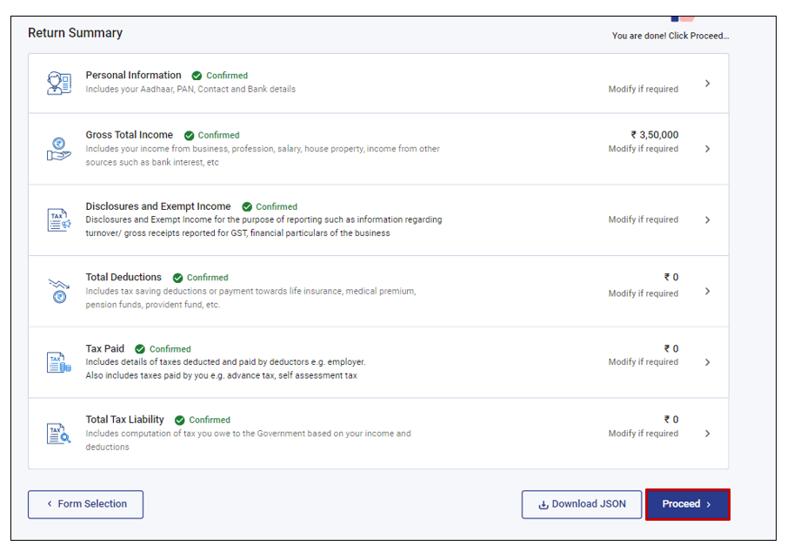Click green Confirmed checkmark beside Personal Information
794x559 pixels.
click(x=197, y=76)
